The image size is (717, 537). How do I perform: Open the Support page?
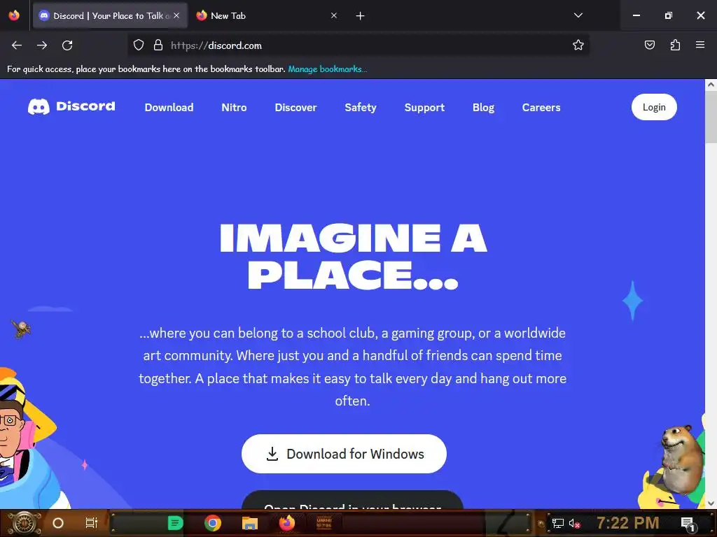tap(424, 107)
